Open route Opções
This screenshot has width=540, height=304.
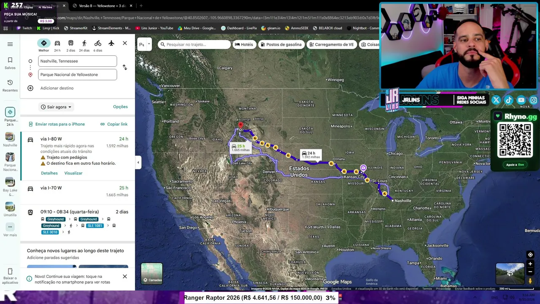120,107
